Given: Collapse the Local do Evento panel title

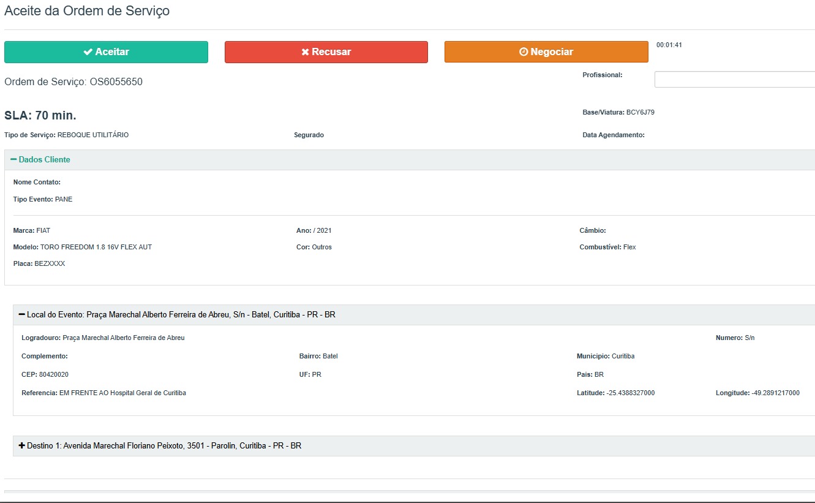Looking at the screenshot, I should pyautogui.click(x=181, y=315).
